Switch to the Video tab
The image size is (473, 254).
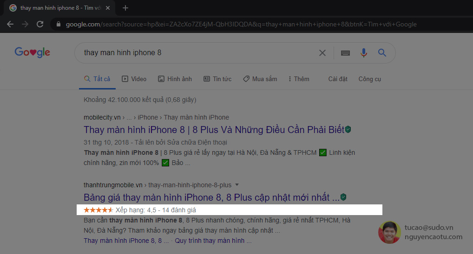click(x=134, y=79)
